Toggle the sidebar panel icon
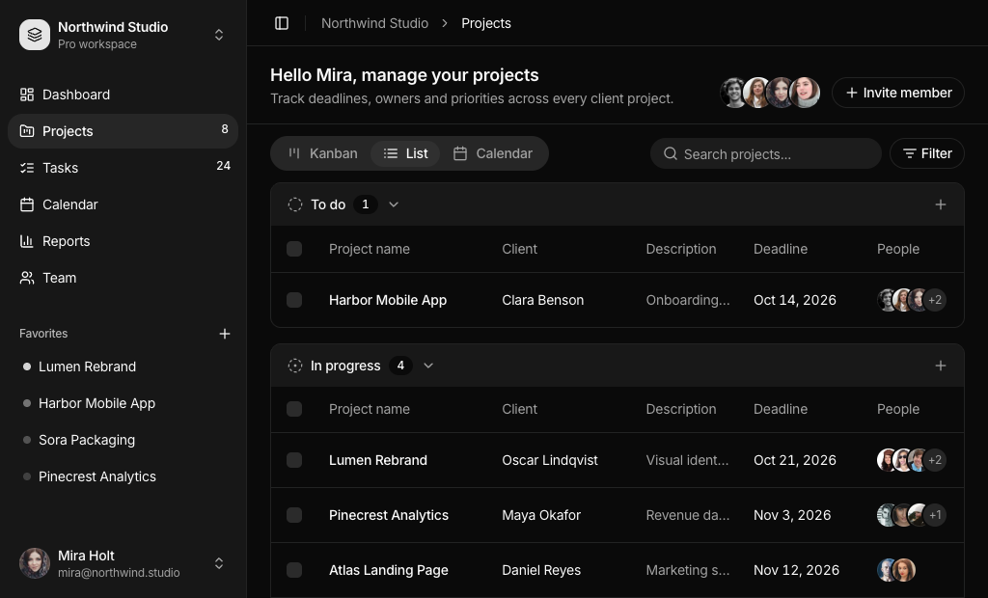This screenshot has width=988, height=598. tap(282, 23)
